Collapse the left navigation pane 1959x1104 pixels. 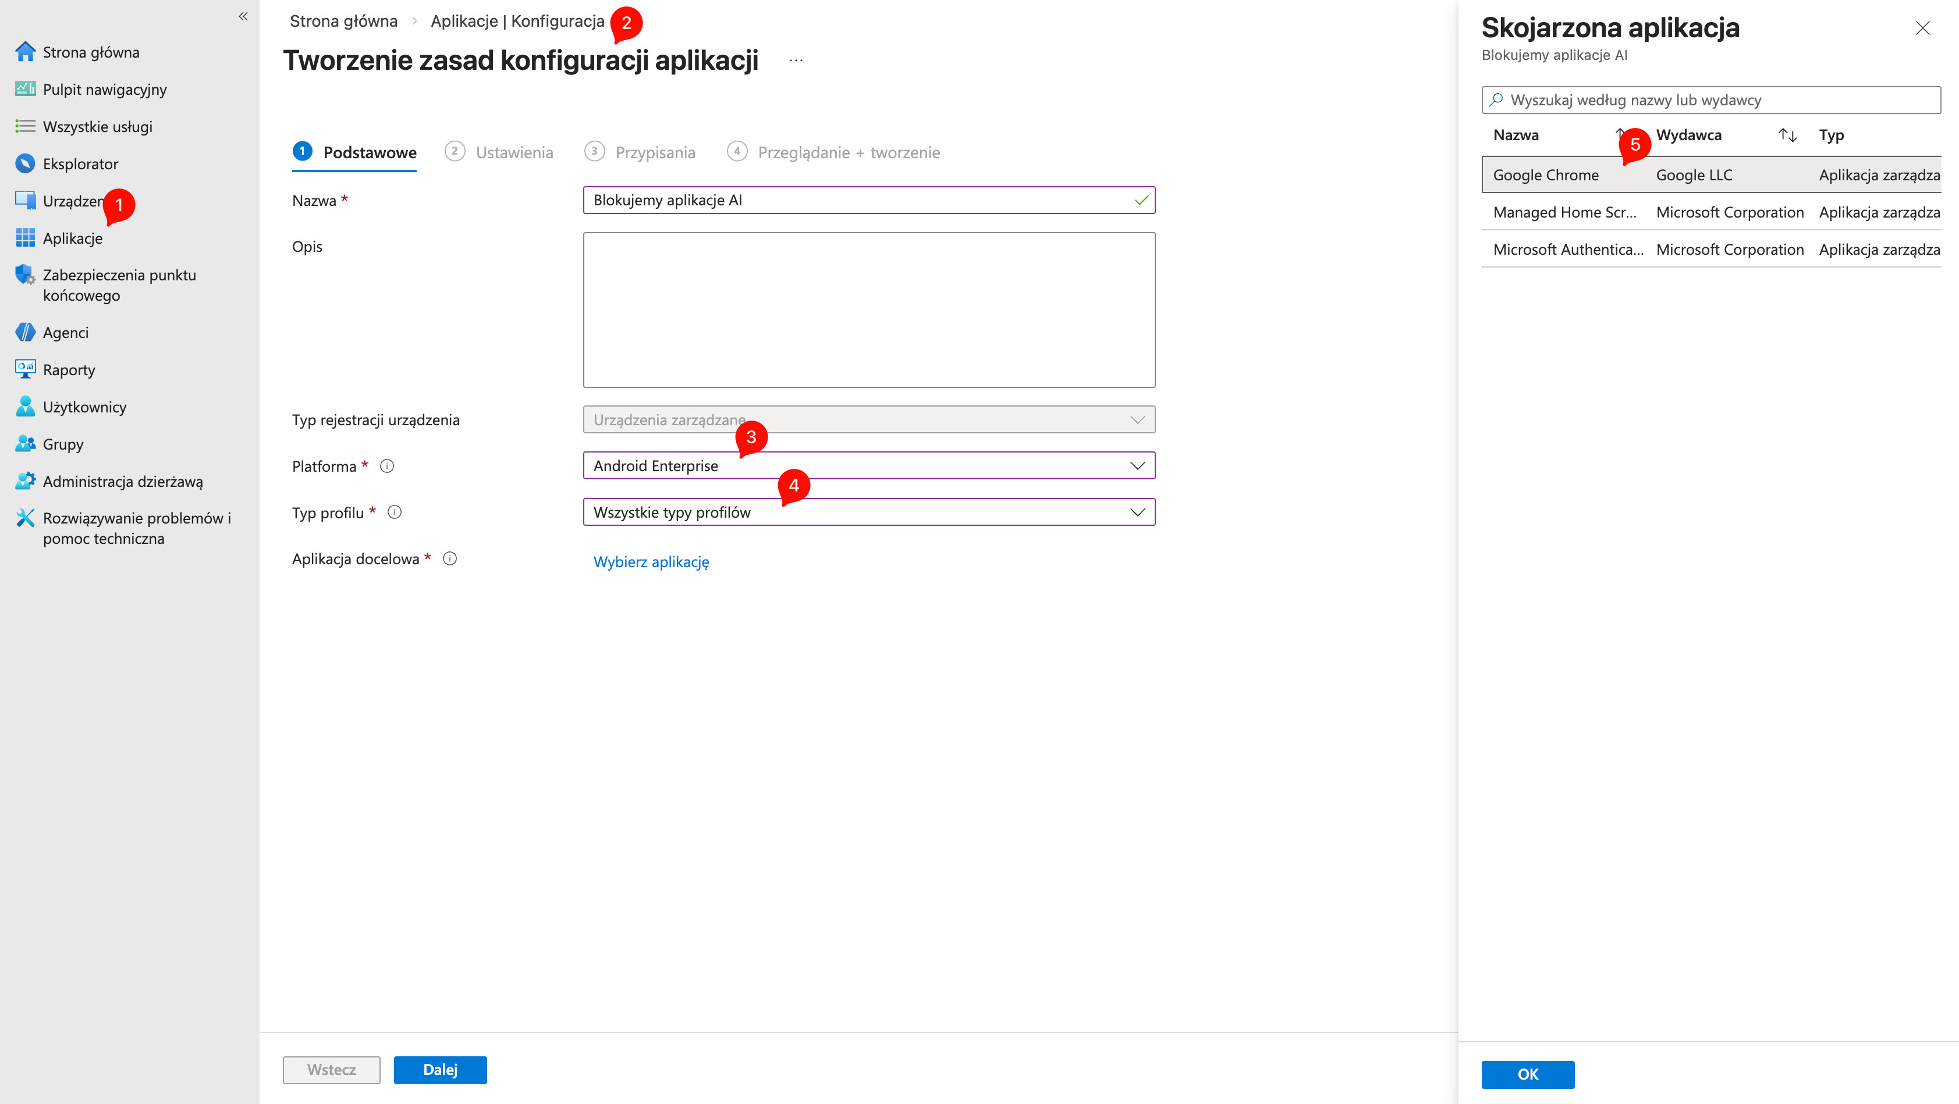[243, 16]
